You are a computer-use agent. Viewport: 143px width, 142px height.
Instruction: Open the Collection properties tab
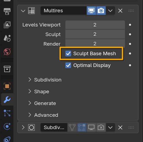coord(7,69)
